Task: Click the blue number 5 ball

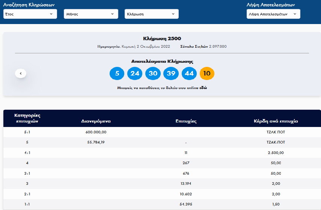Action: [x=117, y=74]
